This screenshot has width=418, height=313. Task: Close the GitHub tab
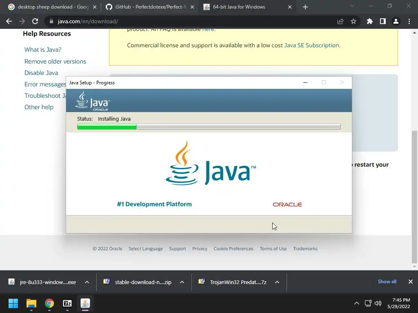[192, 7]
